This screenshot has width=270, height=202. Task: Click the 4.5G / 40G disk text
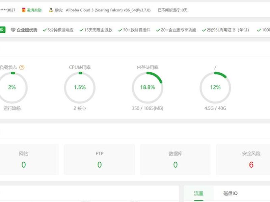[215, 108]
